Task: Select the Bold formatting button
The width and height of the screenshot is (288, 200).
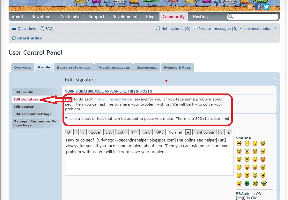Action: tap(68, 132)
